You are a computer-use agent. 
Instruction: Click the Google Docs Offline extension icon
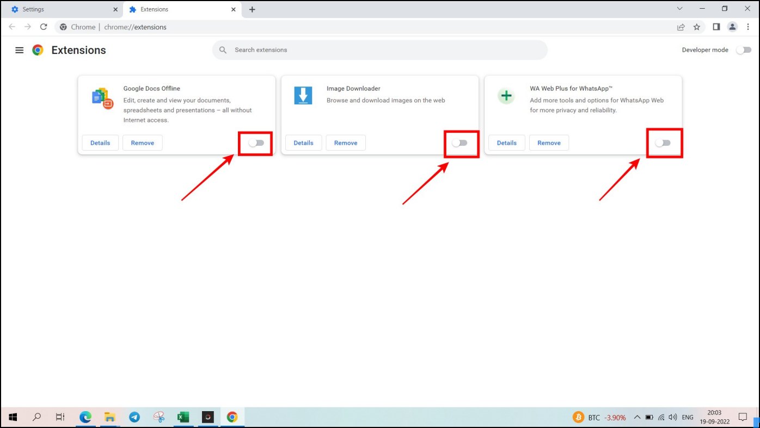click(102, 98)
